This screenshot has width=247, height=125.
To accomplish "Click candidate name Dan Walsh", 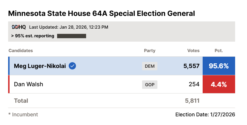I will 28,84.
